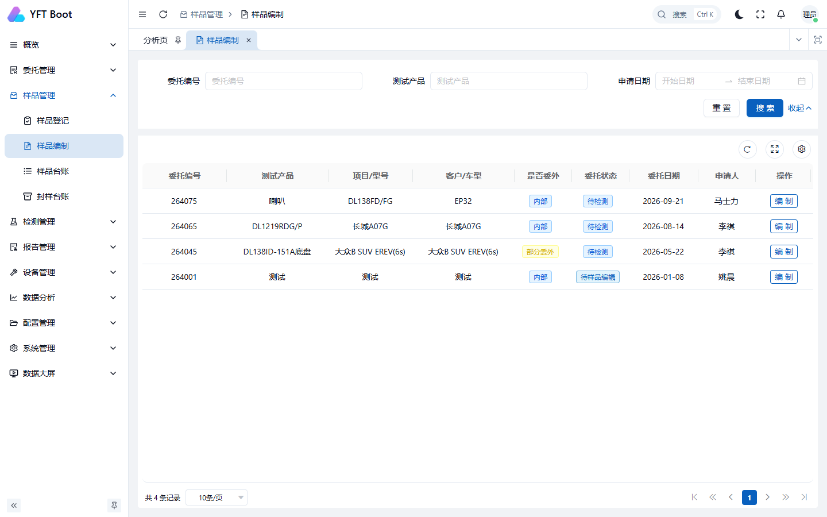The width and height of the screenshot is (827, 517).
Task: Click the 重置 button
Action: [721, 108]
